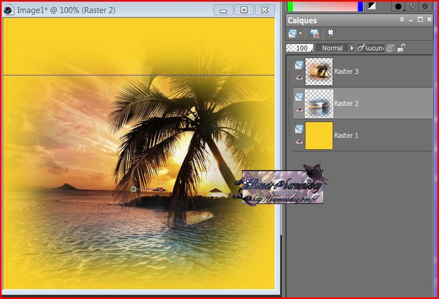Click the new raster layer icon in Calques

click(x=292, y=34)
